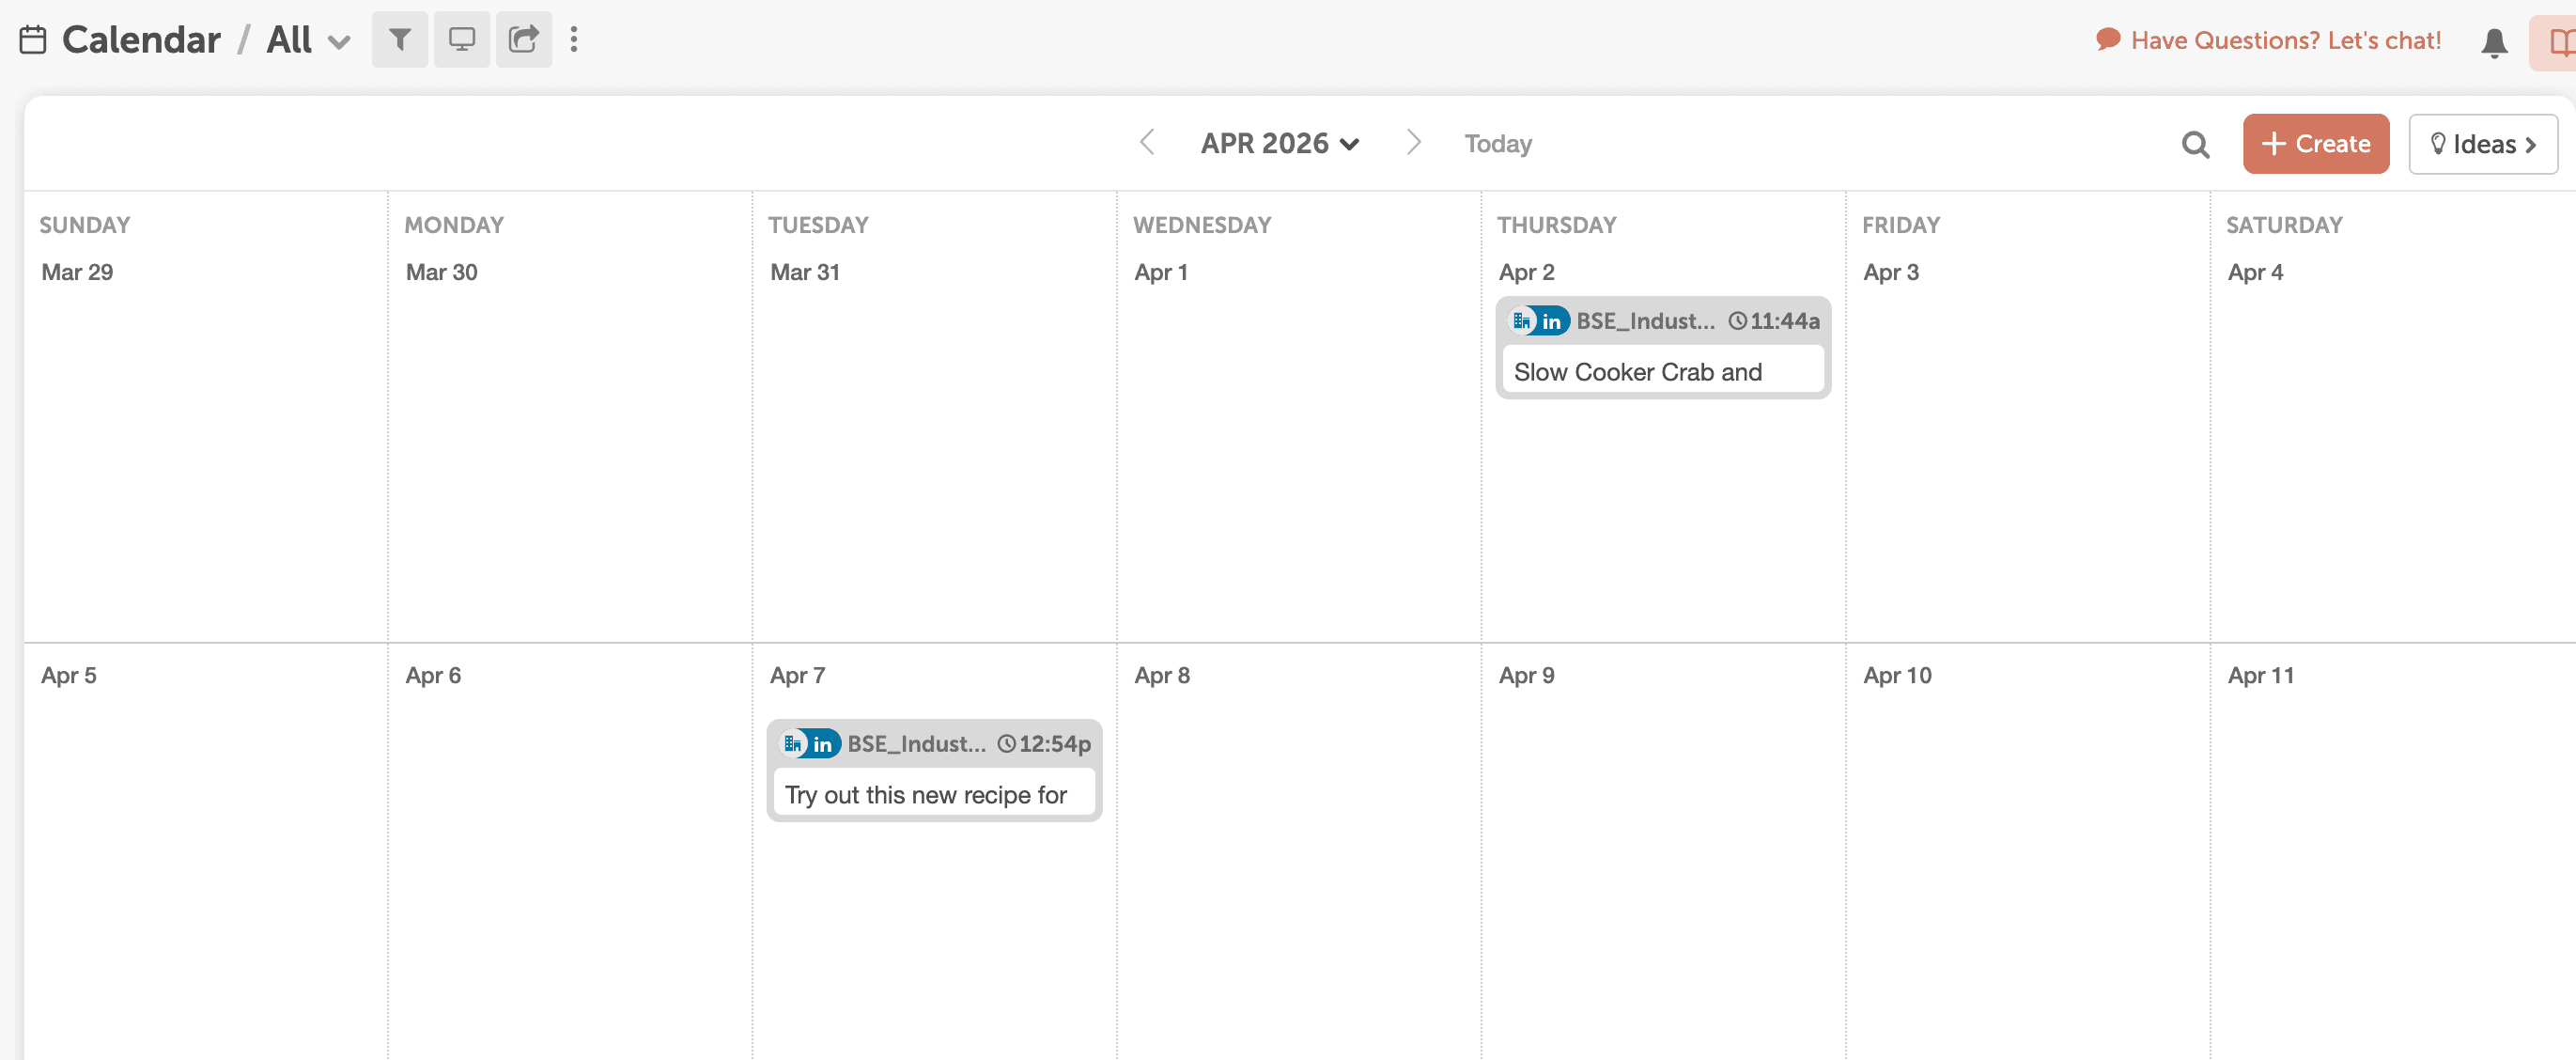2576x1060 pixels.
Task: Click the share calendar icon
Action: coord(523,40)
